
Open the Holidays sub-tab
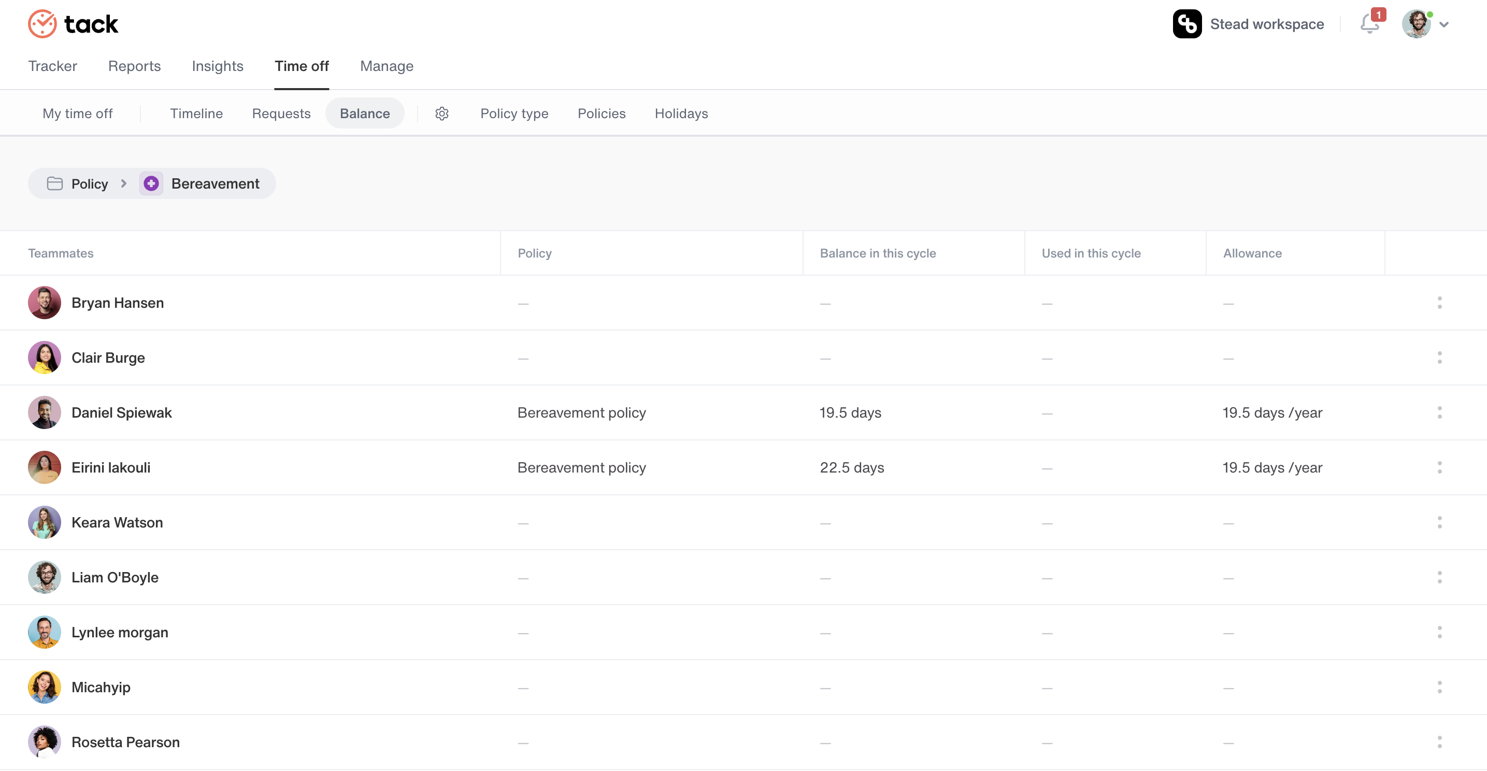[681, 113]
